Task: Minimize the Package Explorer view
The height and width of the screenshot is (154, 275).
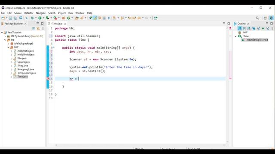Action: click(x=37, y=23)
